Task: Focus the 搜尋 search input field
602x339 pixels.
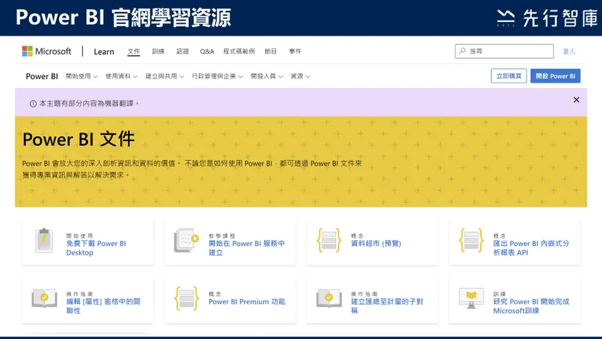Action: 504,51
